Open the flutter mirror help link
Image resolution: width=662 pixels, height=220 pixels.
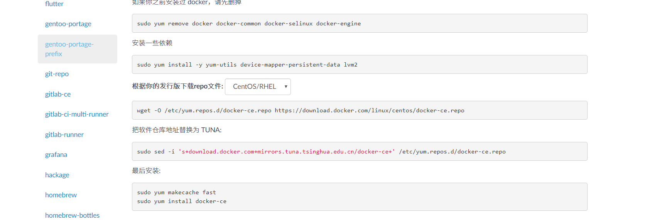point(54,4)
